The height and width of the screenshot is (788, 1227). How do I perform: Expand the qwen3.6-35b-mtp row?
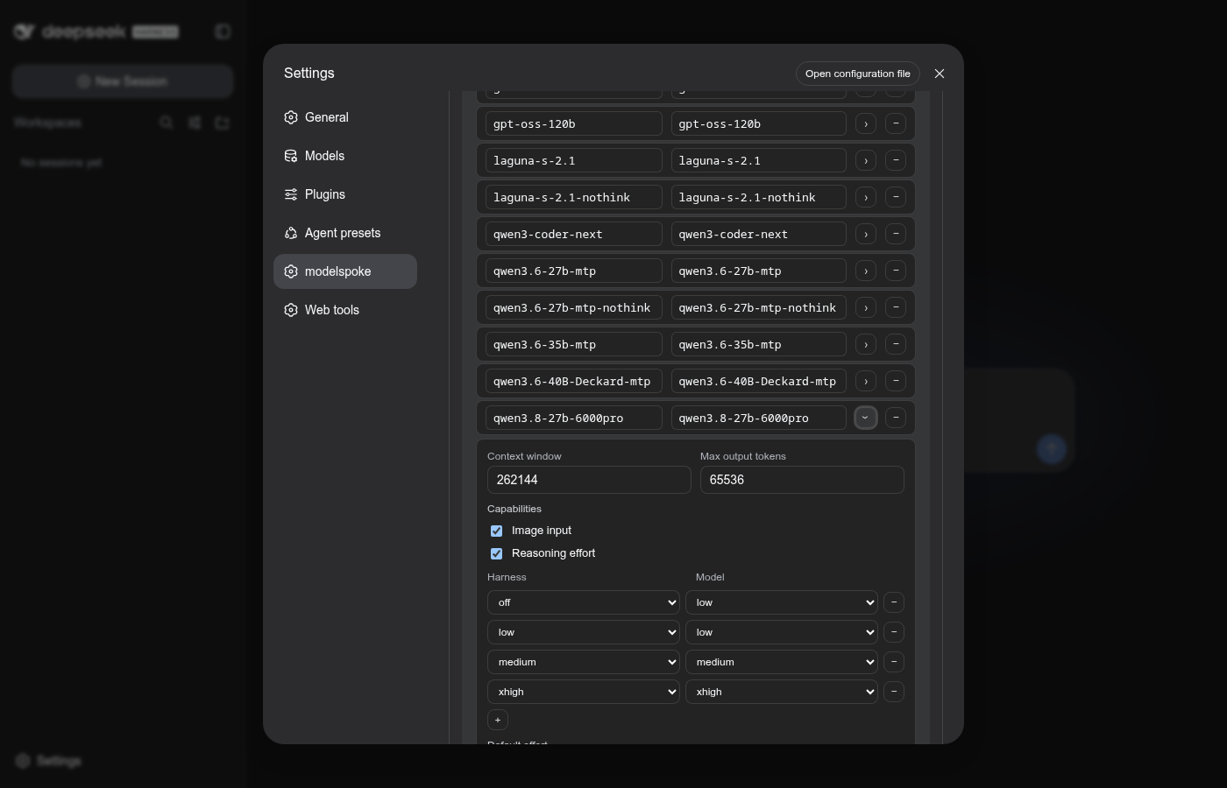[x=866, y=345]
